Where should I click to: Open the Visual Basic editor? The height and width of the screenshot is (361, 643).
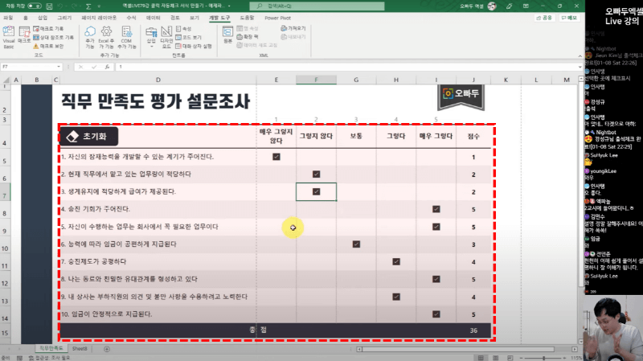click(x=9, y=37)
